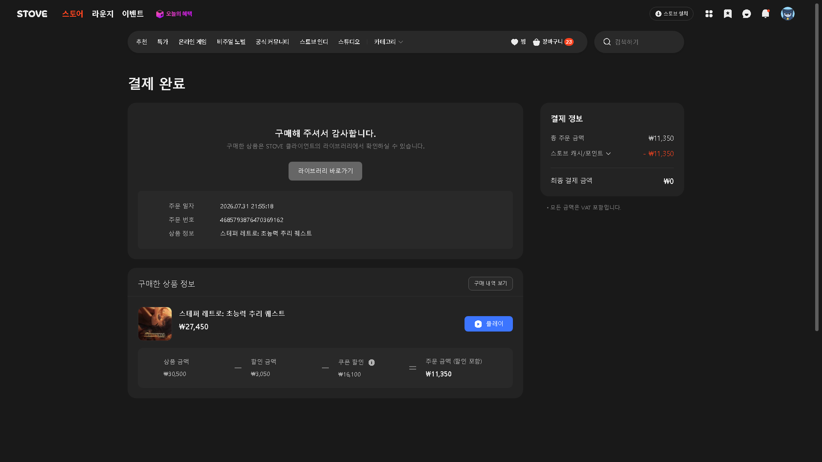Select the order number 4685793876470369162

tap(252, 220)
